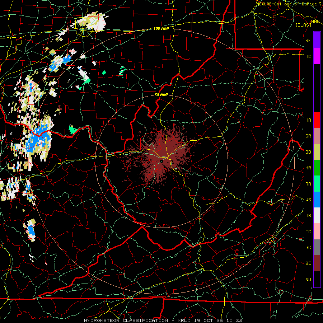
Task: Click the ND legend label text
Action: coord(308,279)
